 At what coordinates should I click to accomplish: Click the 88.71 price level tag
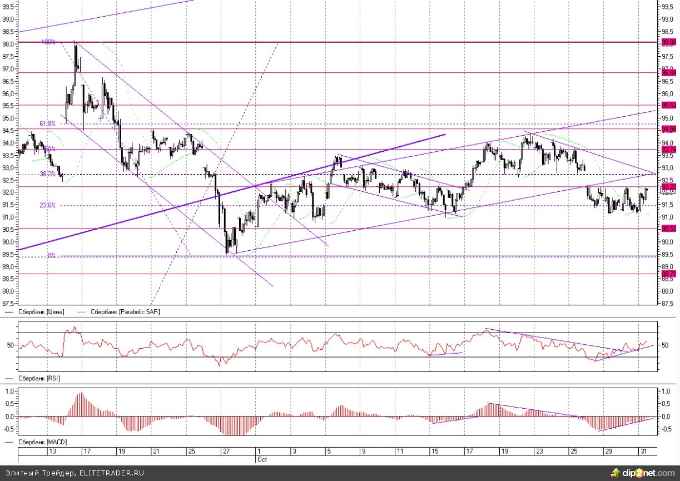coord(668,274)
